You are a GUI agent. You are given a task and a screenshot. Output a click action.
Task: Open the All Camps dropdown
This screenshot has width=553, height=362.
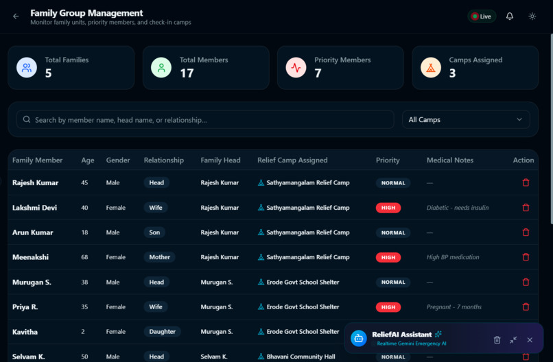click(x=466, y=119)
